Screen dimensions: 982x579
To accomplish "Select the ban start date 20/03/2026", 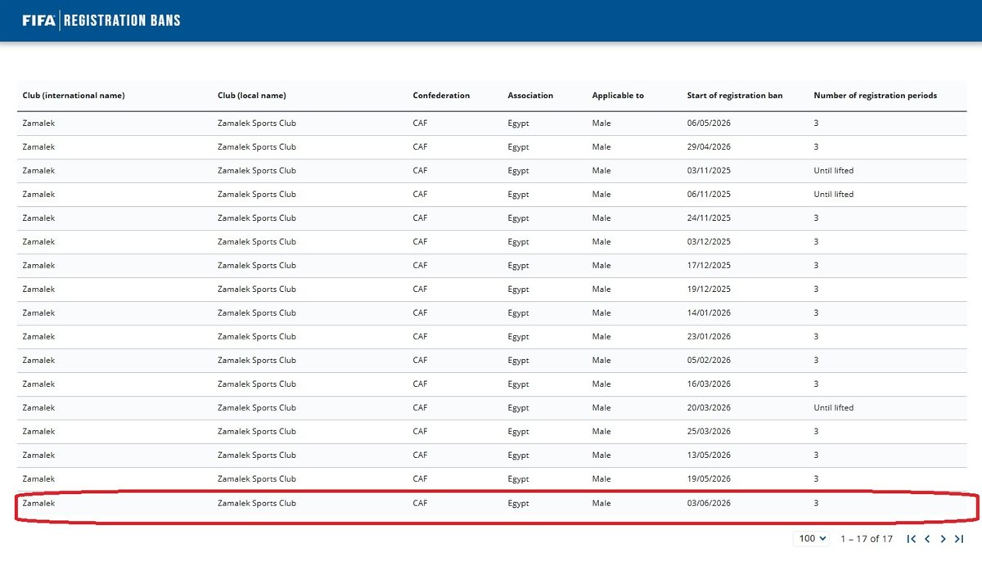I will tap(709, 408).
